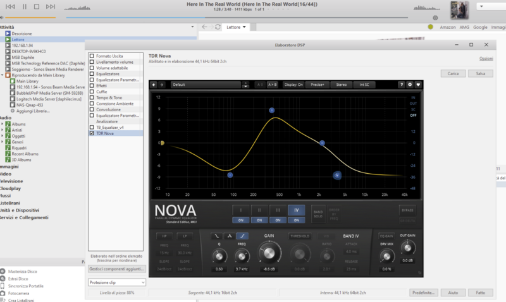Select the bell filter shape icon
This screenshot has width=506, height=302.
point(230,236)
